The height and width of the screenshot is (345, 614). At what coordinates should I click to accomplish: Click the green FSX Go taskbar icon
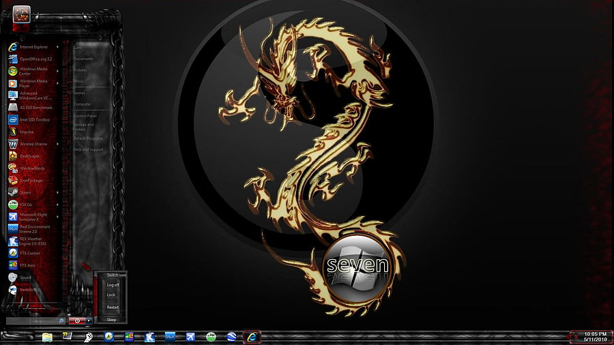(x=211, y=337)
